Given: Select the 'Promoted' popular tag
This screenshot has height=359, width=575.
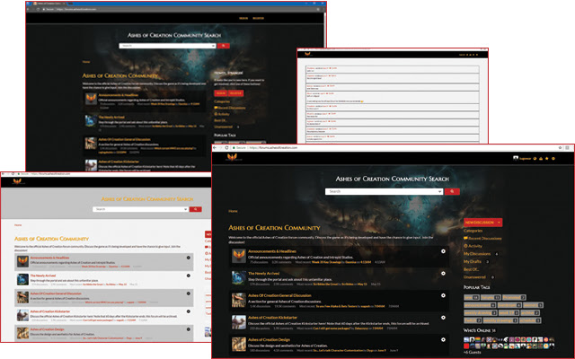Looking at the screenshot, I should pyautogui.click(x=514, y=297).
